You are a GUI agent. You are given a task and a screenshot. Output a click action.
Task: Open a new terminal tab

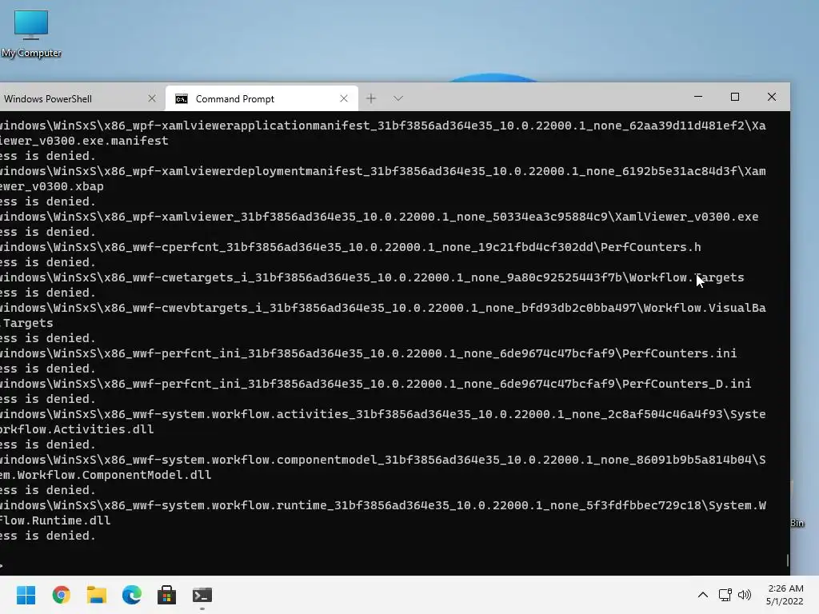click(371, 98)
